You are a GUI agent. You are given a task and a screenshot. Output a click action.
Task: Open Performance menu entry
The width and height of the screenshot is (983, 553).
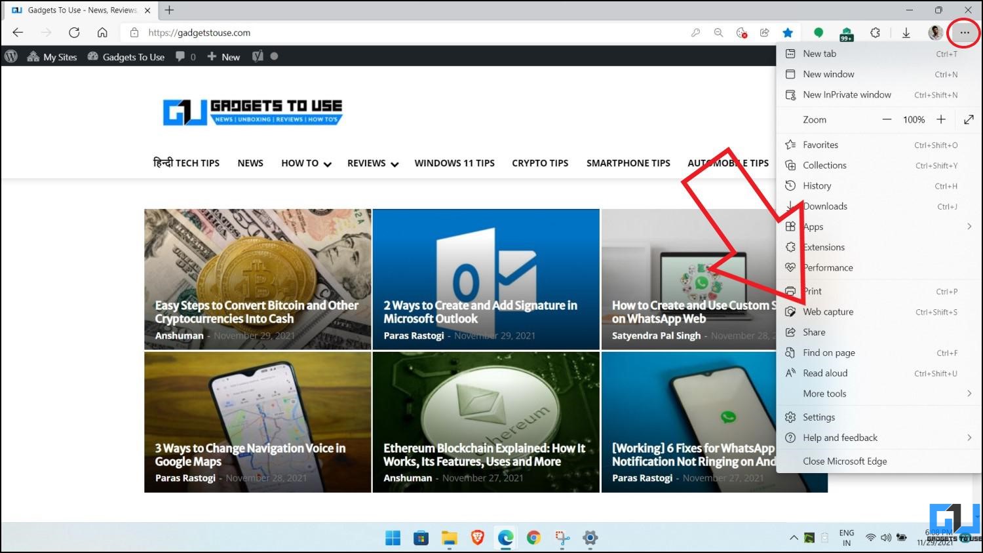click(x=878, y=267)
